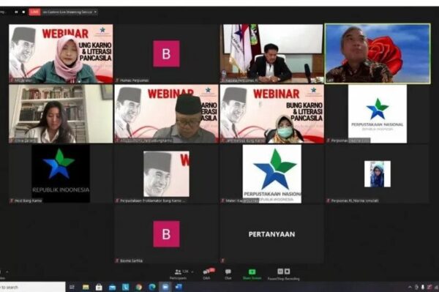Open the Chat panel

click(228, 274)
